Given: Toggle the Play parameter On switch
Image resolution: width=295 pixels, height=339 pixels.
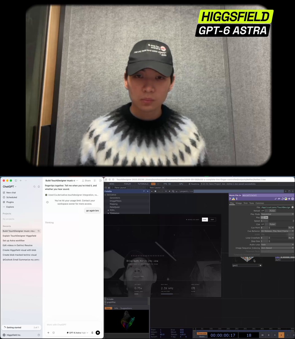Looking at the screenshot, I should click(x=265, y=218).
